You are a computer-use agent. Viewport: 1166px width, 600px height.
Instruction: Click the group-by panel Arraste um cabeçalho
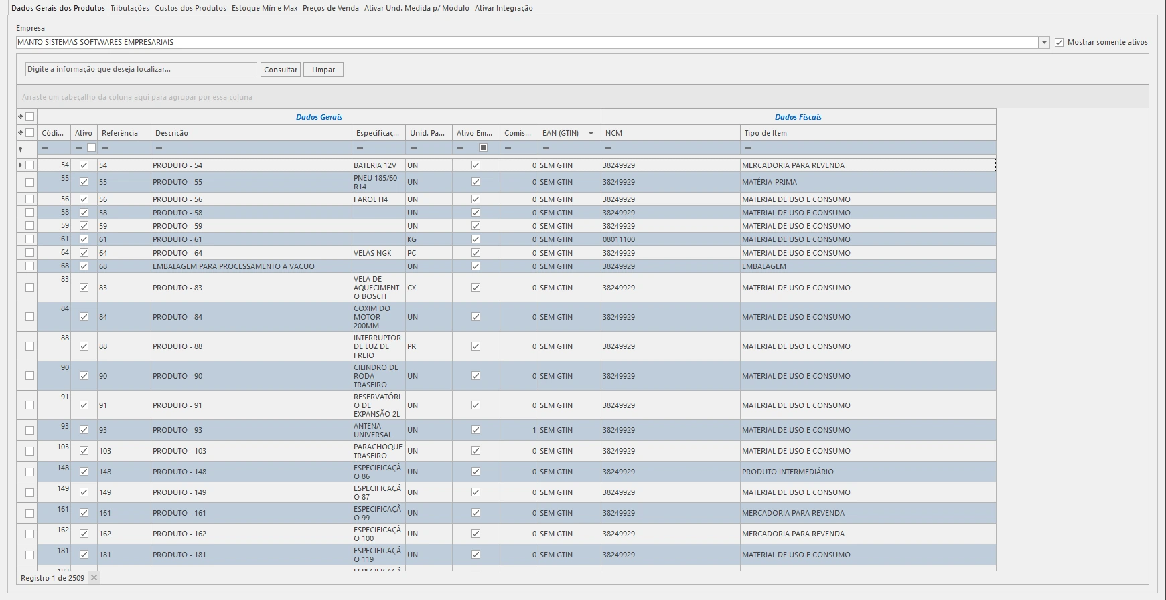click(x=582, y=97)
